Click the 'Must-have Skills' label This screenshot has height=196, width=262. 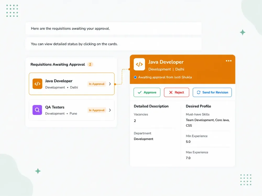point(198,114)
